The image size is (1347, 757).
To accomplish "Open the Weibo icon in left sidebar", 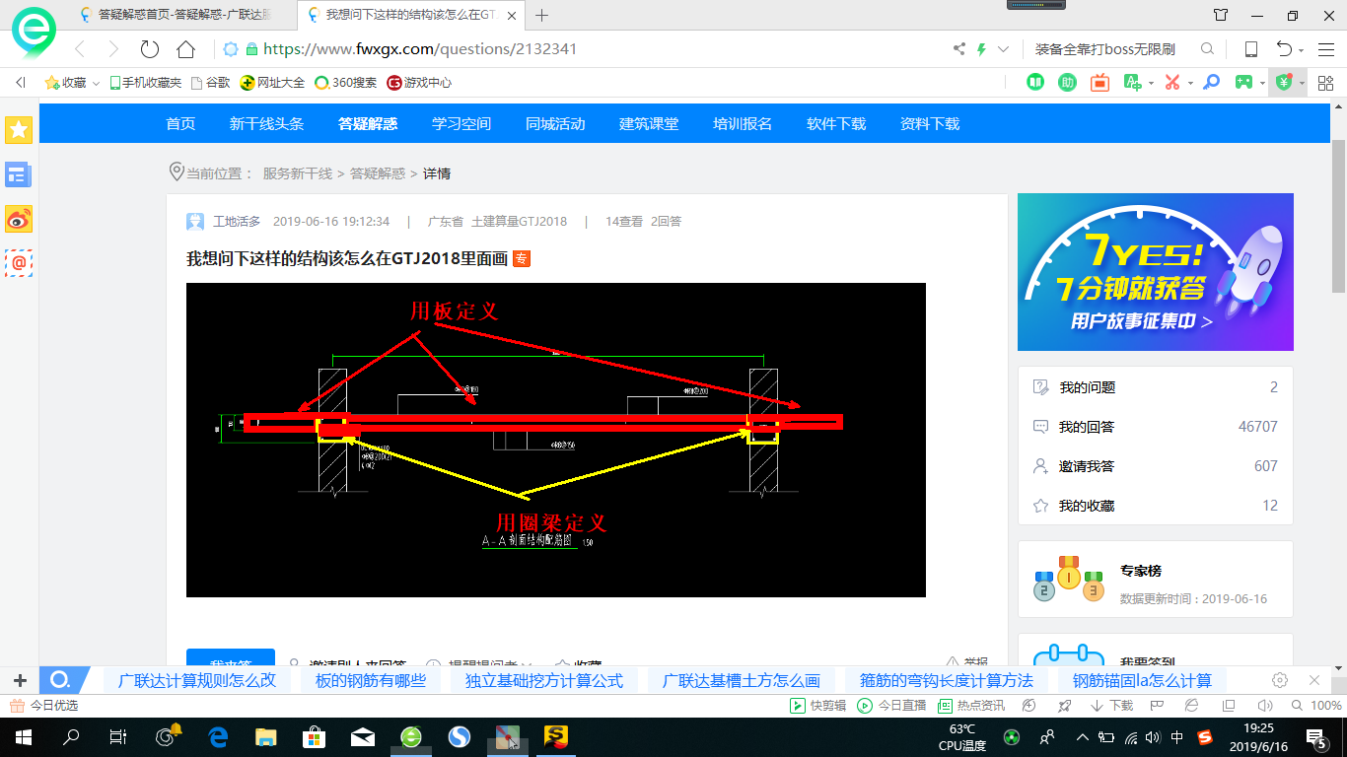I will [x=19, y=219].
